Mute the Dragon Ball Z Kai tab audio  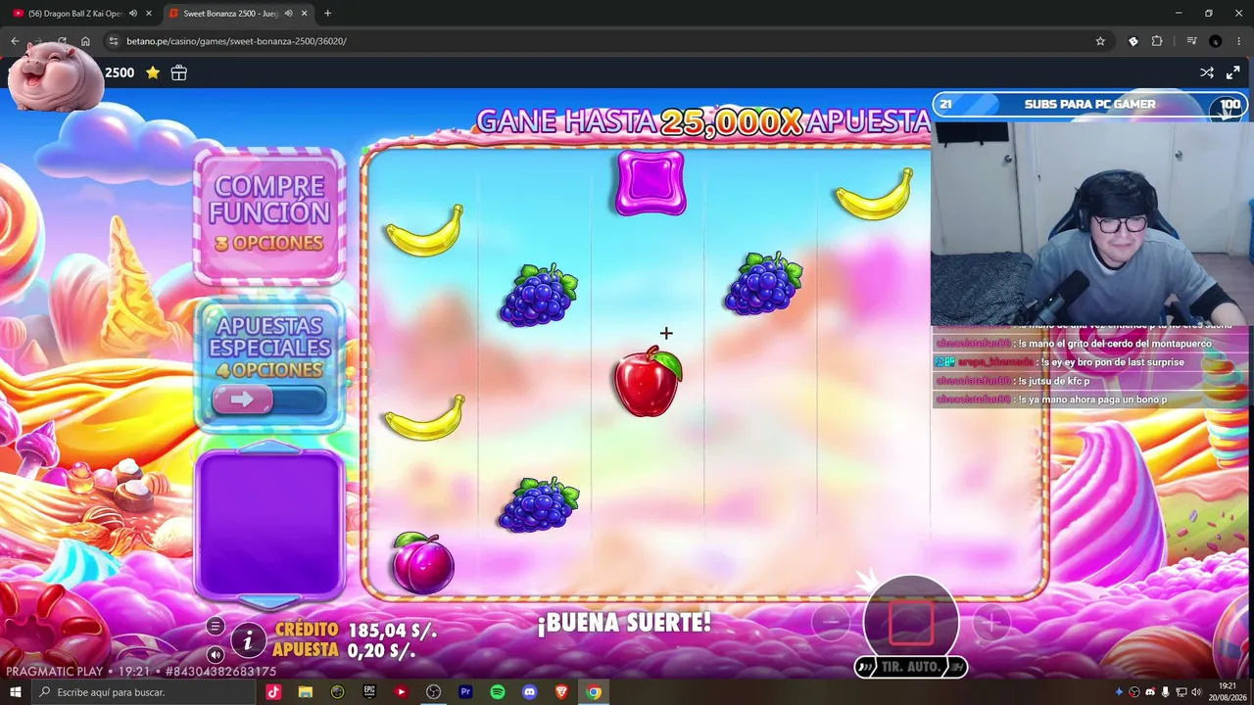click(x=133, y=14)
